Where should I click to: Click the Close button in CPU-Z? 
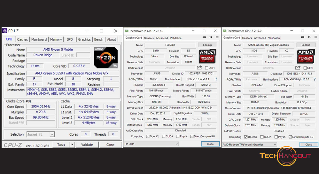pyautogui.click(x=110, y=145)
